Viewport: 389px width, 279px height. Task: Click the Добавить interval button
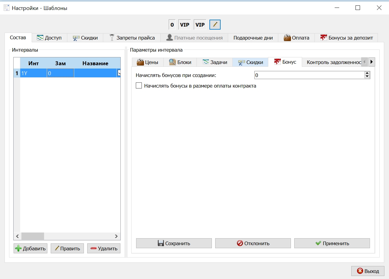coord(30,249)
